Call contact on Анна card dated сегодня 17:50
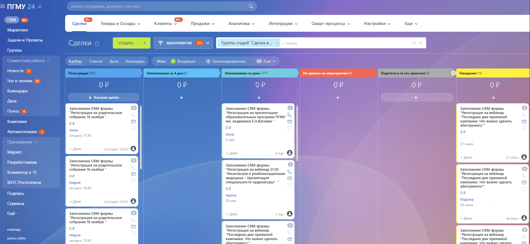This screenshot has height=244, width=530. point(133,115)
